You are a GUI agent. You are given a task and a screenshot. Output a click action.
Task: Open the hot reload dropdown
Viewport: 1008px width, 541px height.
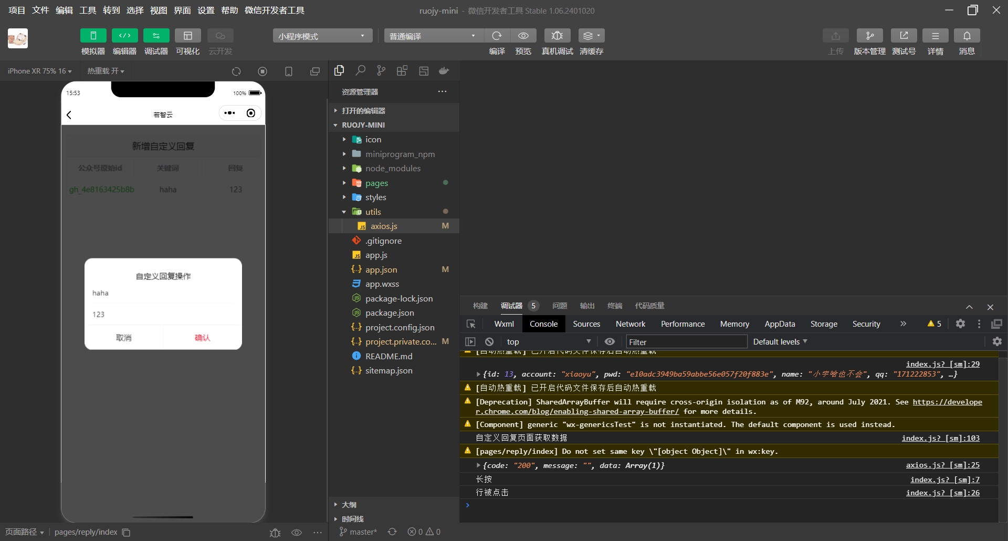(106, 71)
